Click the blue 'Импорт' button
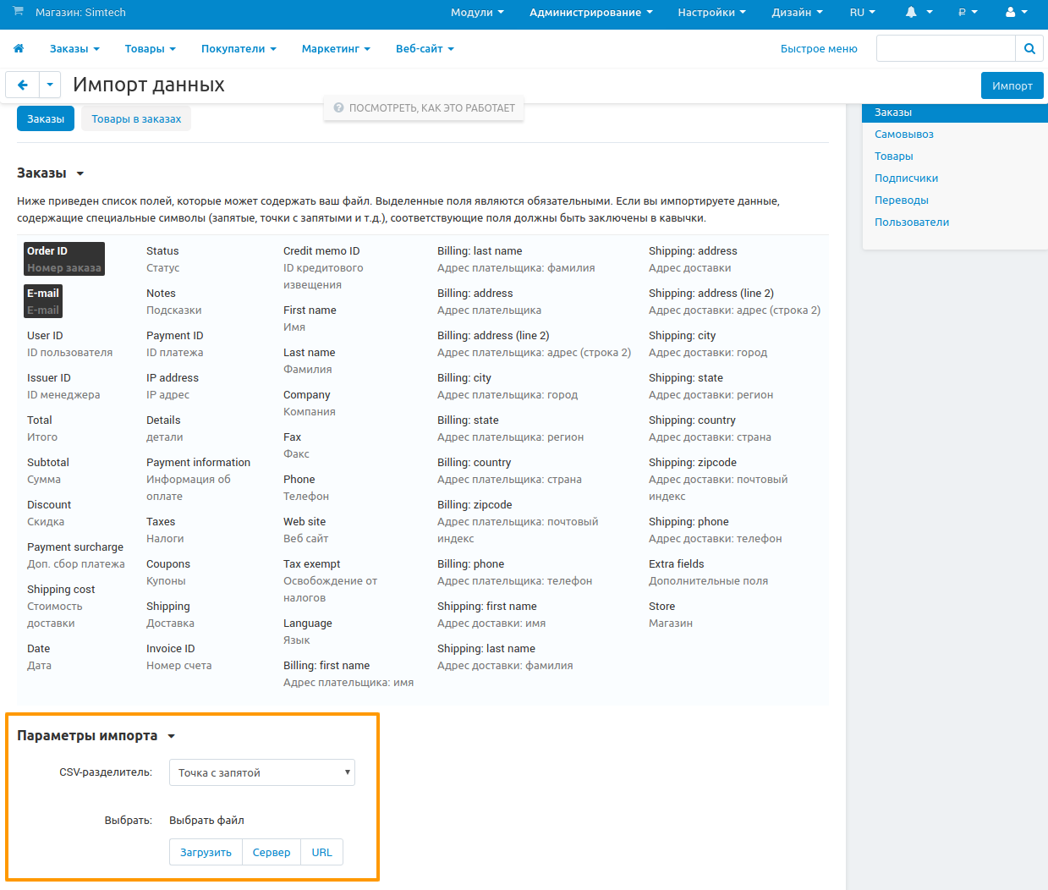The height and width of the screenshot is (890, 1048). pyautogui.click(x=1012, y=85)
